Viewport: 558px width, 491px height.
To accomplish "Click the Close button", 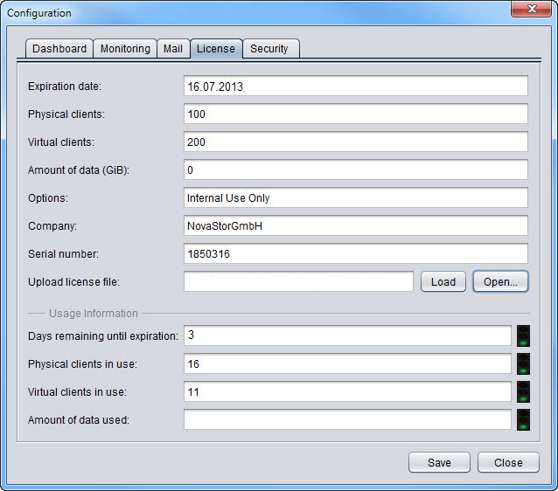I will tap(508, 462).
